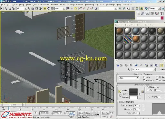Toggle the Self-Illumination Color checkbox
Viewport: 165px width, 119px height.
tap(148, 90)
